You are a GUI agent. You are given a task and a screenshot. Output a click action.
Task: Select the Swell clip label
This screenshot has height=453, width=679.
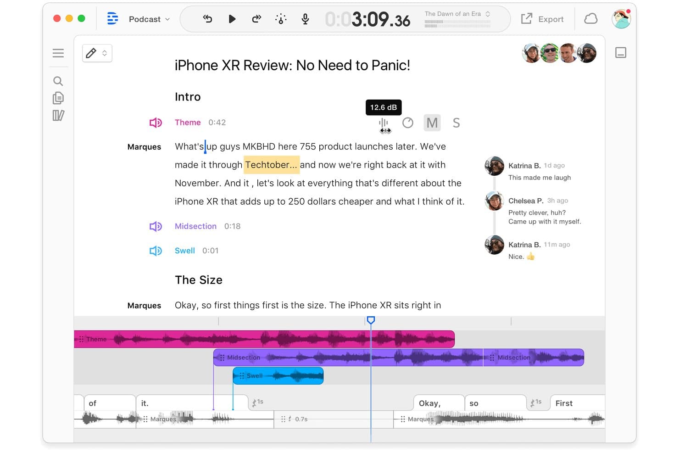185,251
